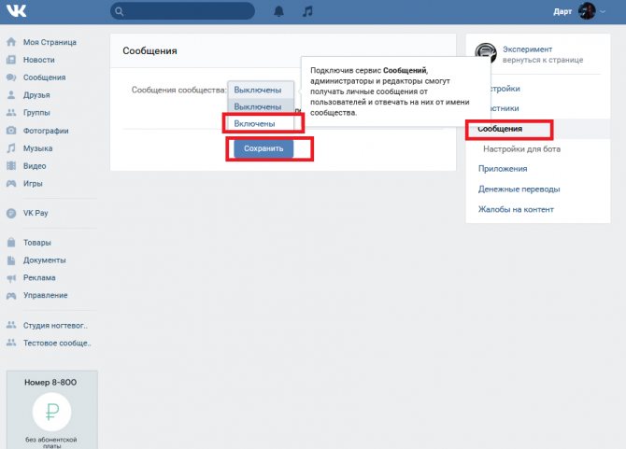Expand the profile menu chevron
626x449 pixels.
[x=603, y=11]
